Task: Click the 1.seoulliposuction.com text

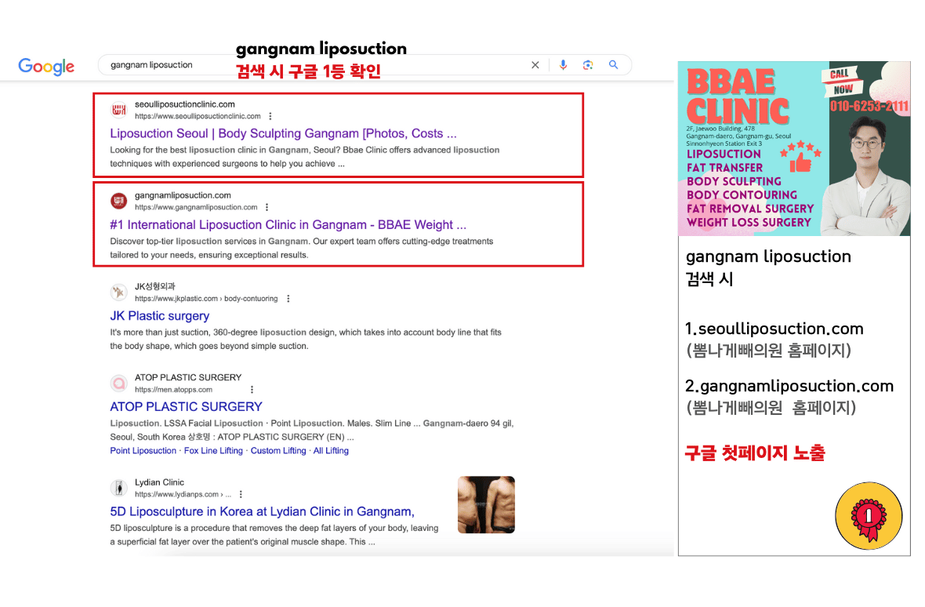Action: [x=774, y=329]
